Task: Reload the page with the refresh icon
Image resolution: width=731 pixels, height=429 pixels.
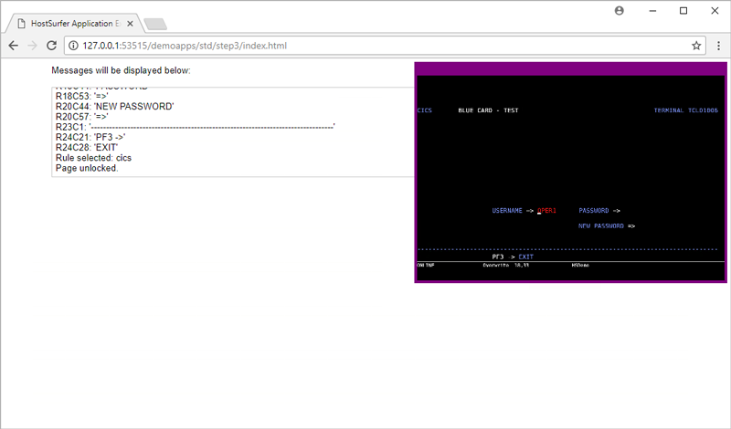Action: point(51,46)
